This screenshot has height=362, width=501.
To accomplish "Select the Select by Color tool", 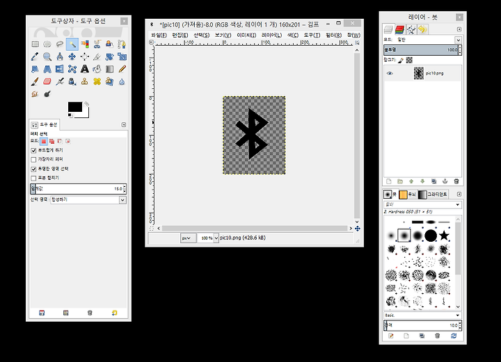I will click(x=85, y=44).
